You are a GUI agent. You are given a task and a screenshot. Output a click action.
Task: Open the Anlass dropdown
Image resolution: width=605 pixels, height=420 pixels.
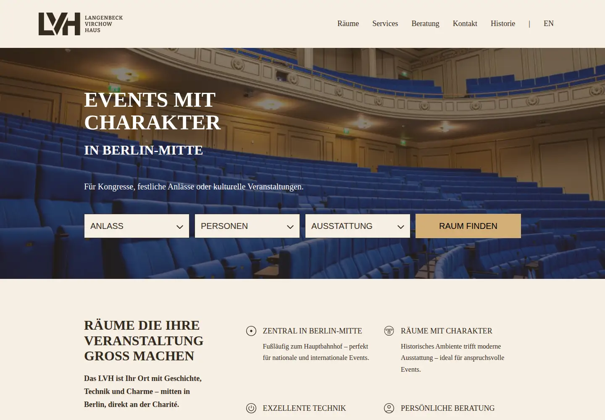point(137,226)
